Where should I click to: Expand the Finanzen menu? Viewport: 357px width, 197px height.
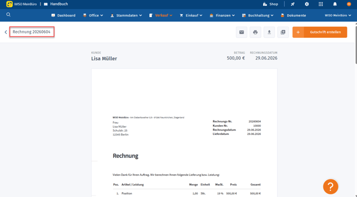pos(222,15)
